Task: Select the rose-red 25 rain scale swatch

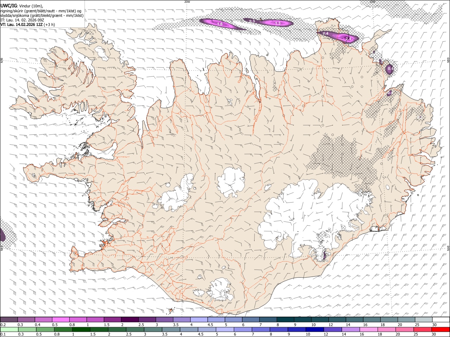Action: (422, 329)
